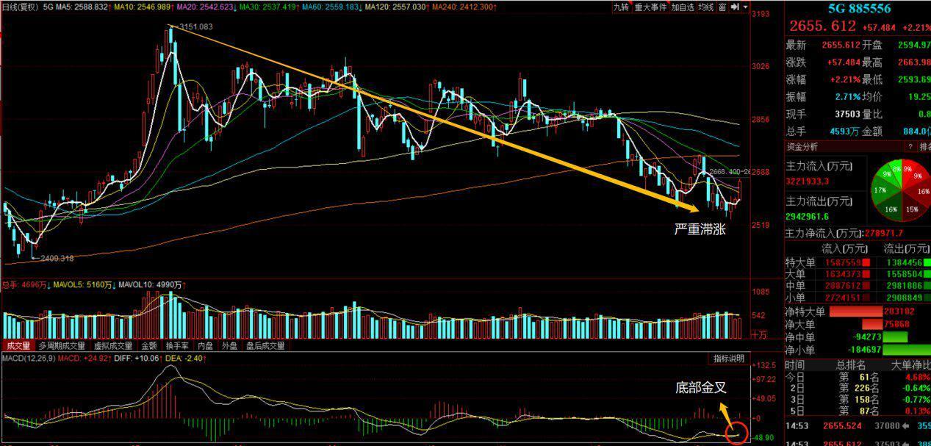Click the 14:53 2655.524 tick trade row

(858, 425)
